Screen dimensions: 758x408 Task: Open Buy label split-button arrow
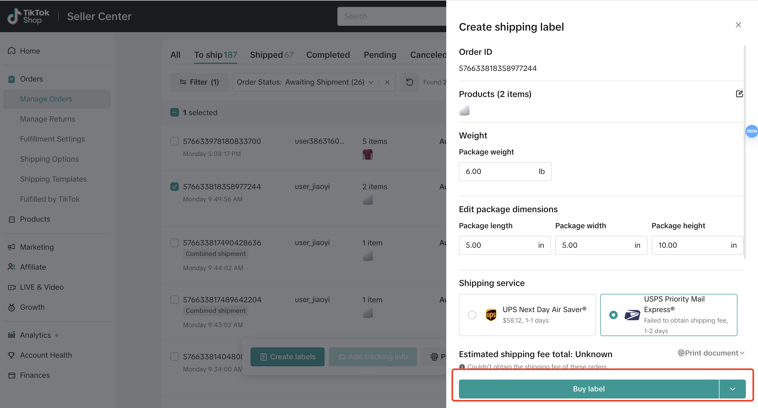tap(732, 389)
